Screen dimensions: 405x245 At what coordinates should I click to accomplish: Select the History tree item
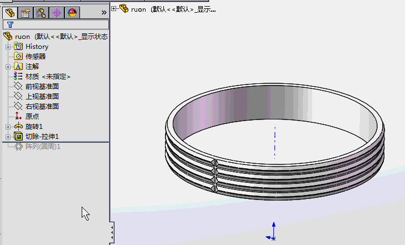pos(37,47)
